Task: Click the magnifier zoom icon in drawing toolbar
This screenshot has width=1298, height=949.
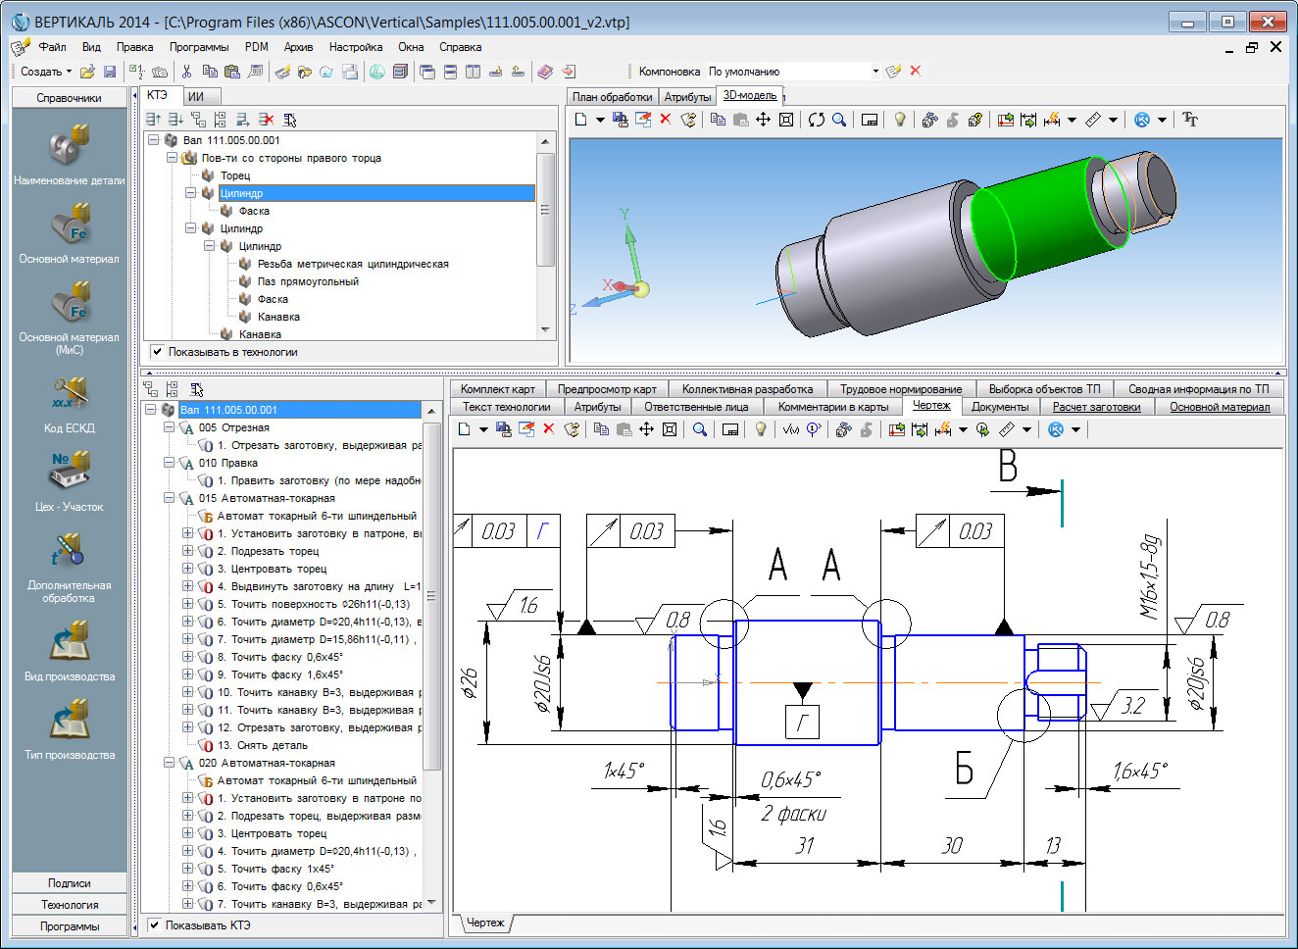Action: [699, 429]
